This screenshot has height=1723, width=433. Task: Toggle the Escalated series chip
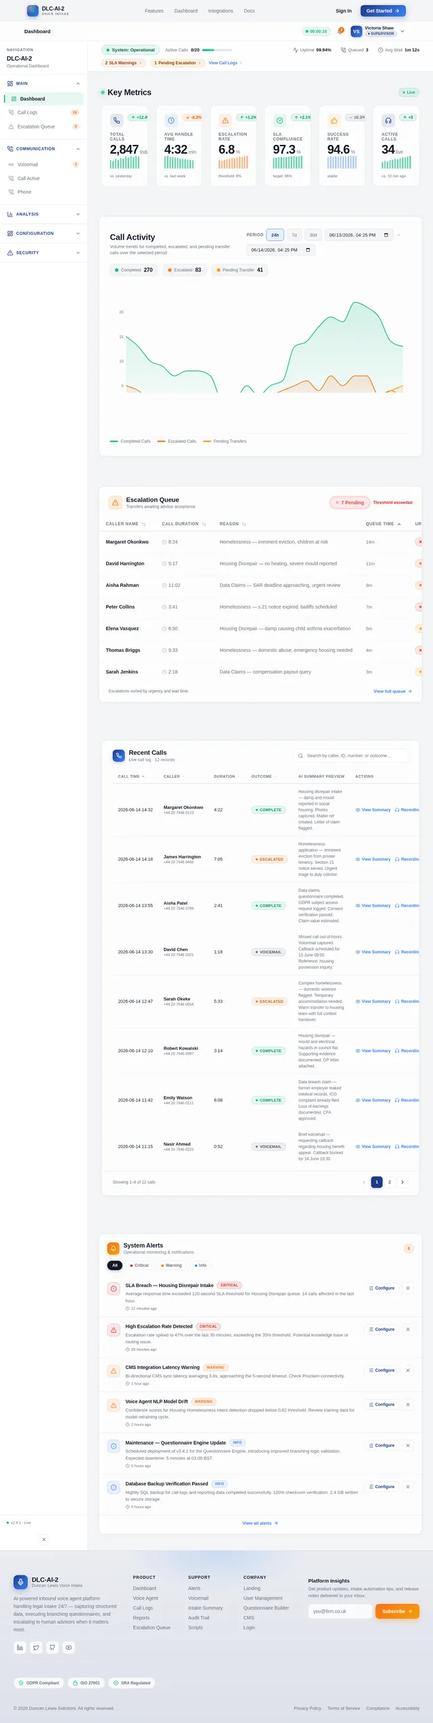[184, 269]
